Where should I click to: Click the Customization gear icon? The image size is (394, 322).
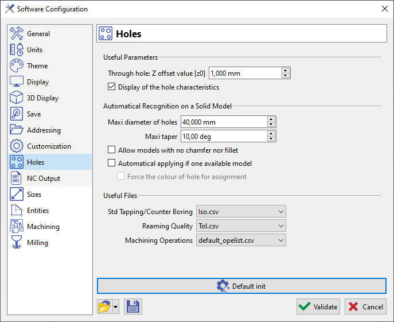pos(17,146)
